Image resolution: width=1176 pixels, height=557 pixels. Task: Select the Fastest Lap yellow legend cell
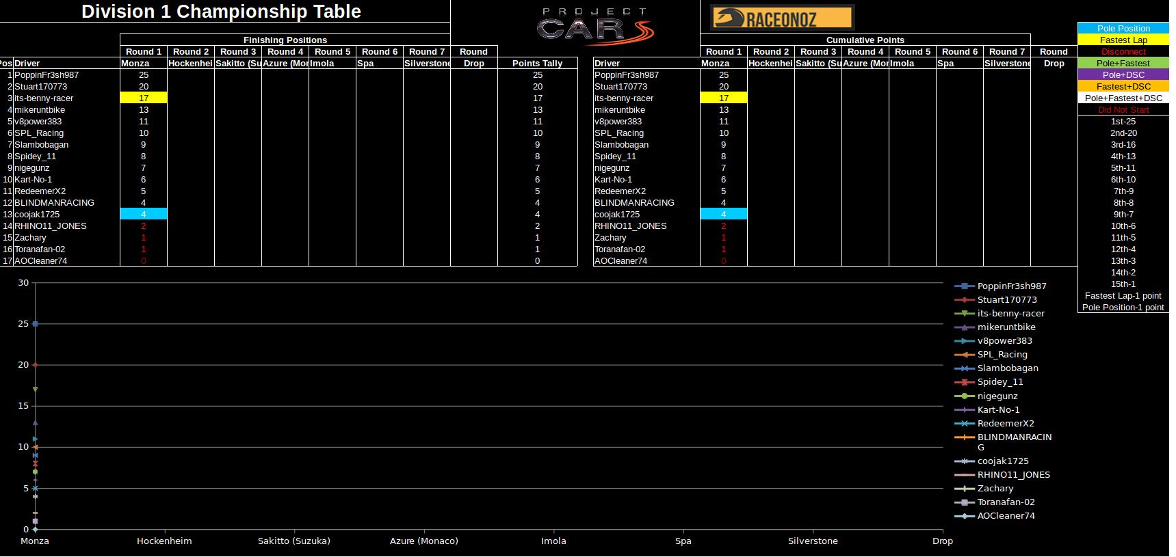coord(1123,40)
